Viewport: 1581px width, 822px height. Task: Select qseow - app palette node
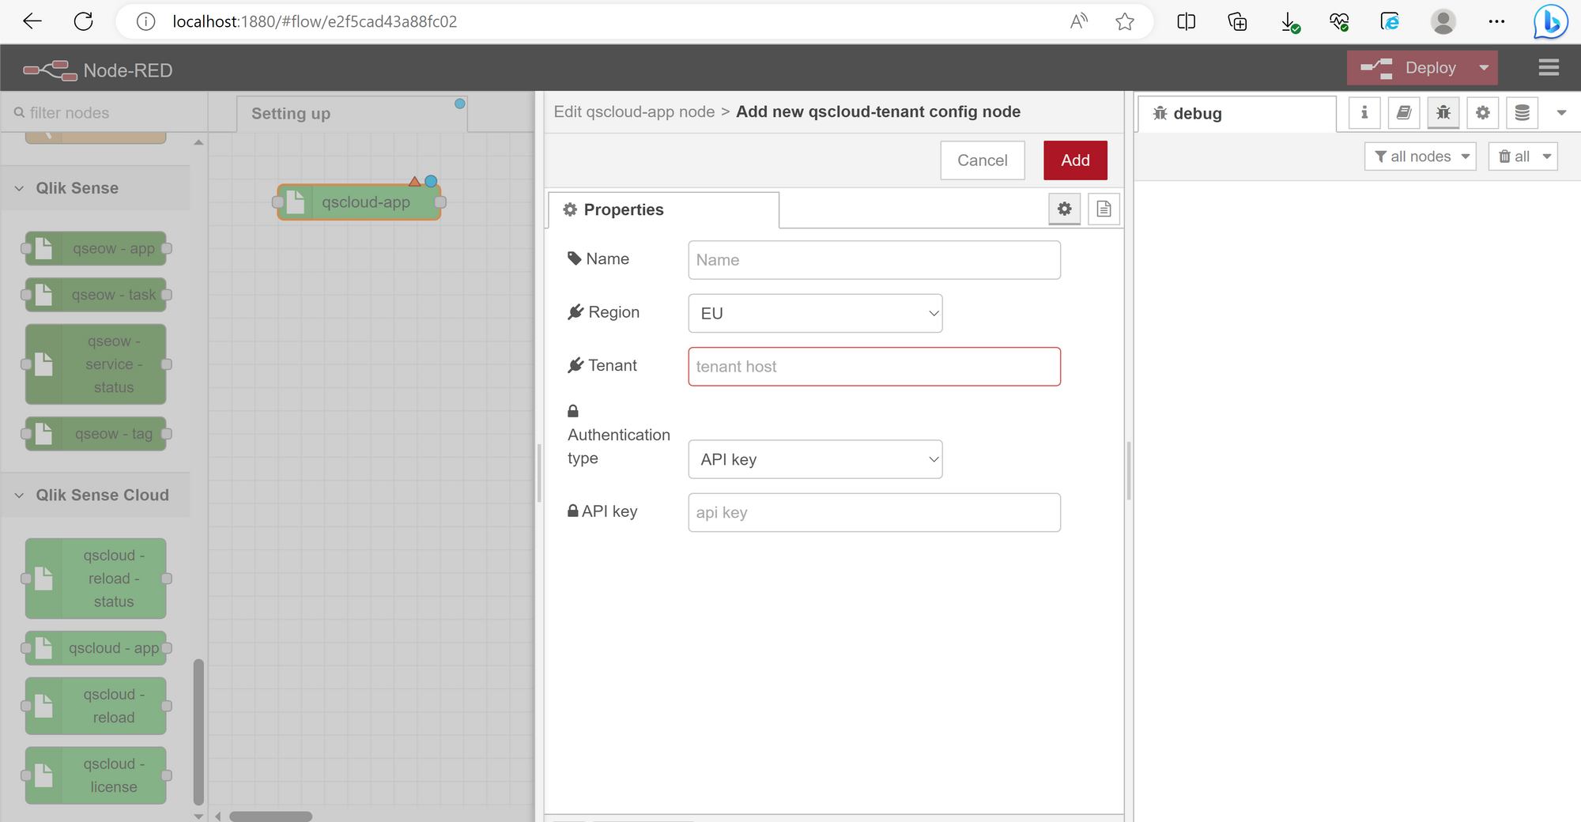click(96, 248)
